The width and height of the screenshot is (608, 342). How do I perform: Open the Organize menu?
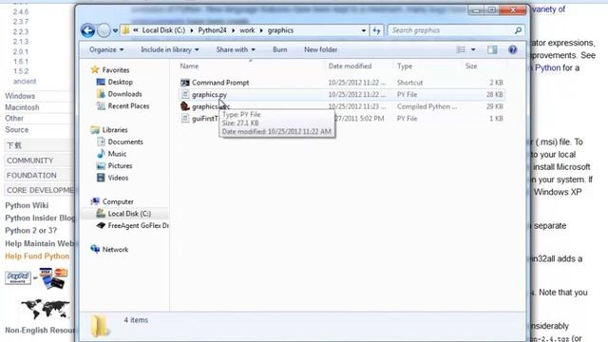106,49
